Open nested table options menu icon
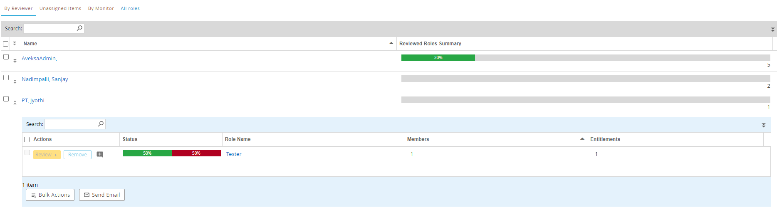This screenshot has height=210, width=777. tap(763, 125)
